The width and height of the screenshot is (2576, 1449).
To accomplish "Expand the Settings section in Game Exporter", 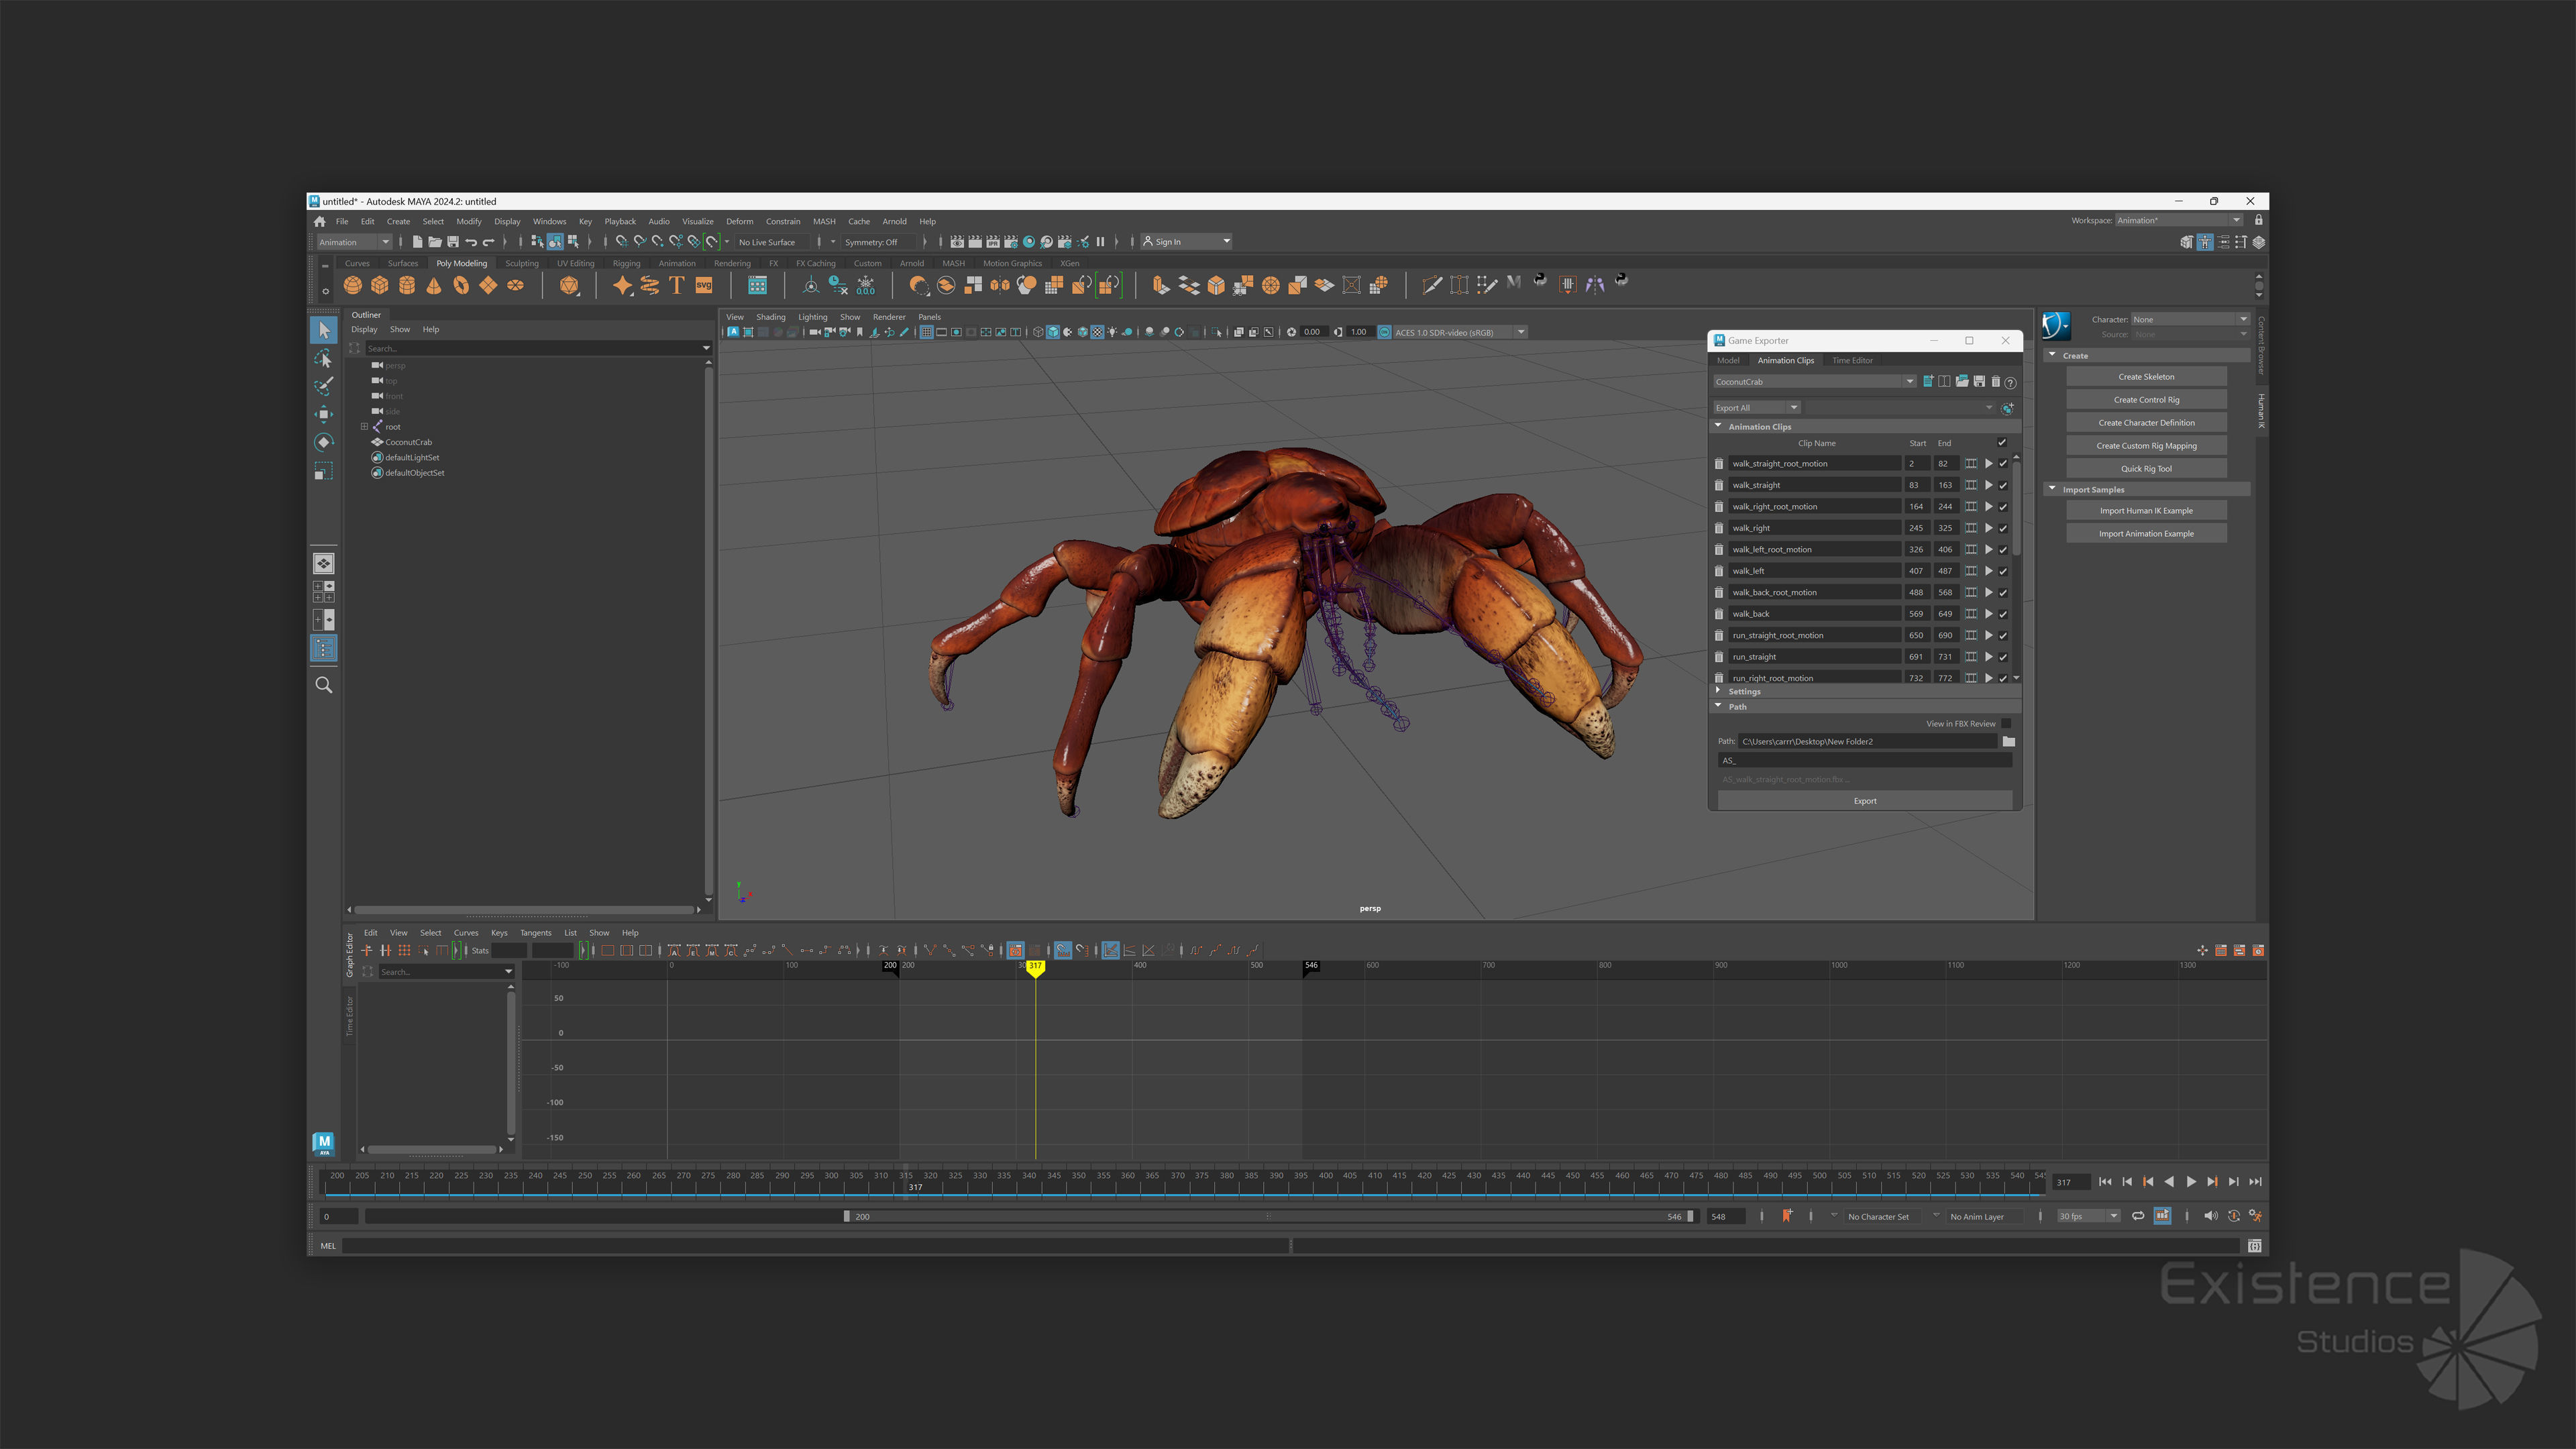I will click(1719, 691).
